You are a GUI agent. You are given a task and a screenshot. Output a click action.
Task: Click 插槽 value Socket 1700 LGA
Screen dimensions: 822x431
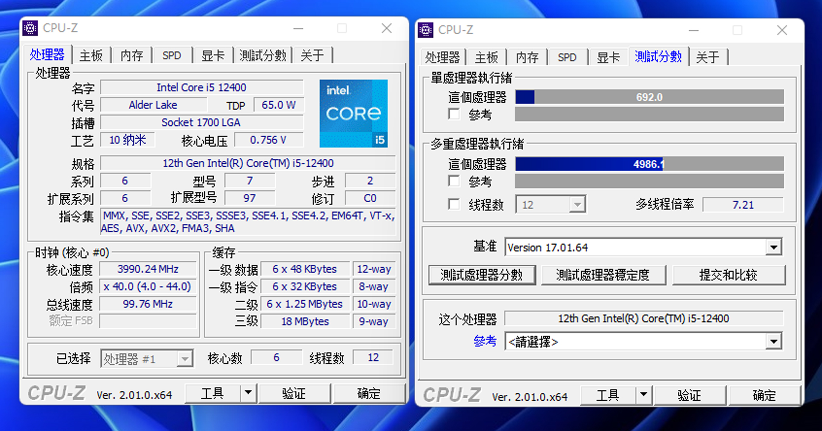pos(202,122)
